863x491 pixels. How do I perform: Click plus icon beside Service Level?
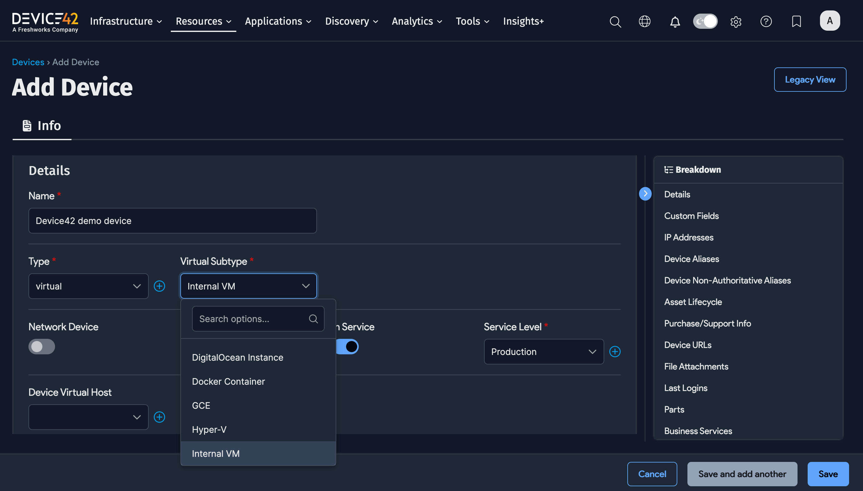click(615, 351)
